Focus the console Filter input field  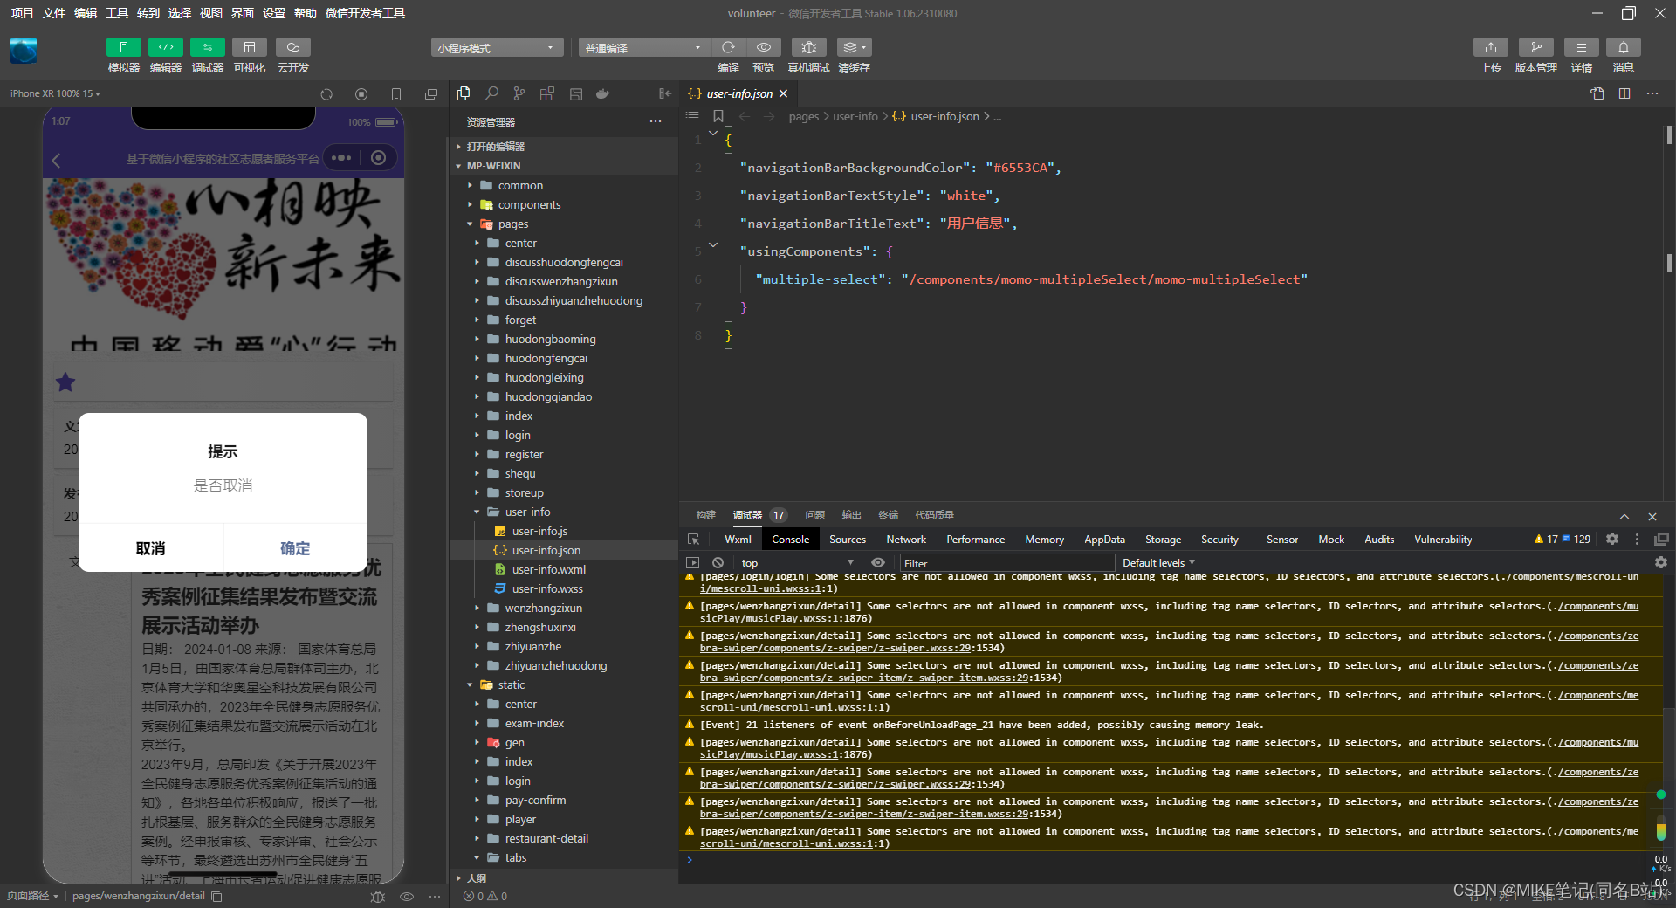click(1006, 563)
